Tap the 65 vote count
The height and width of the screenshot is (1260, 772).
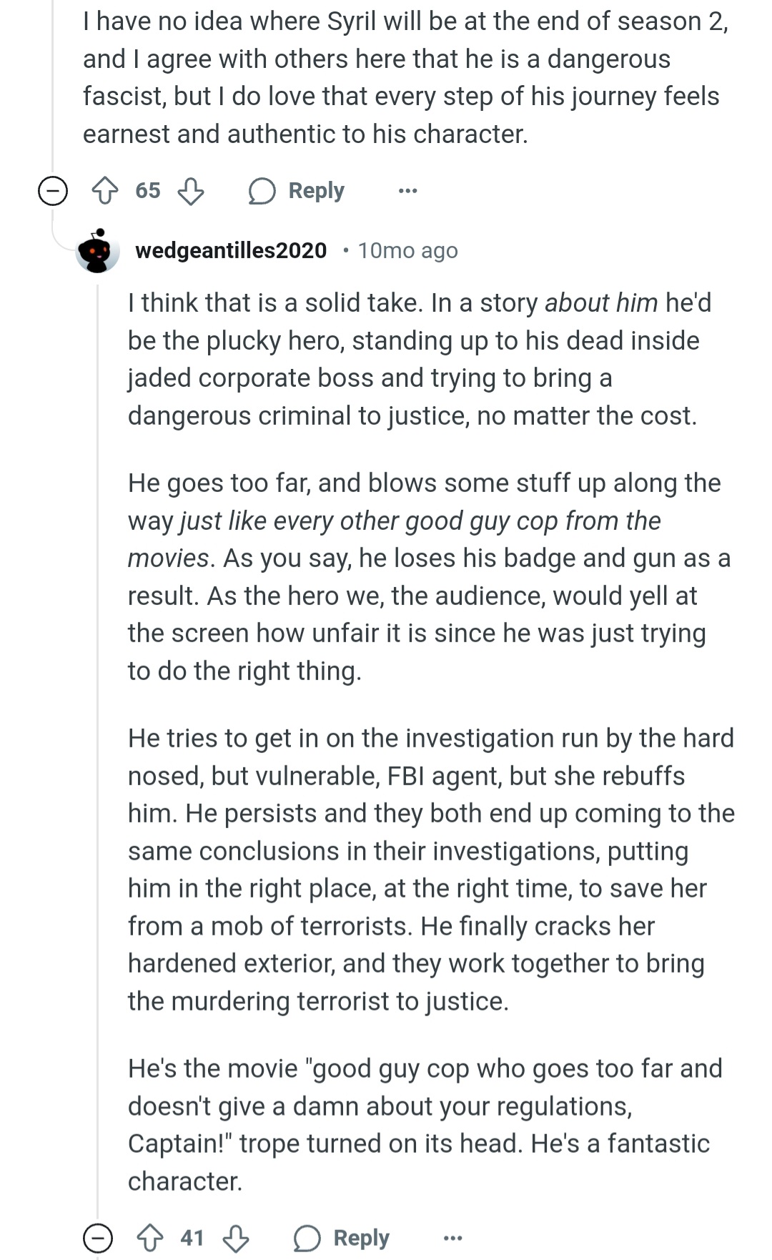pos(148,191)
